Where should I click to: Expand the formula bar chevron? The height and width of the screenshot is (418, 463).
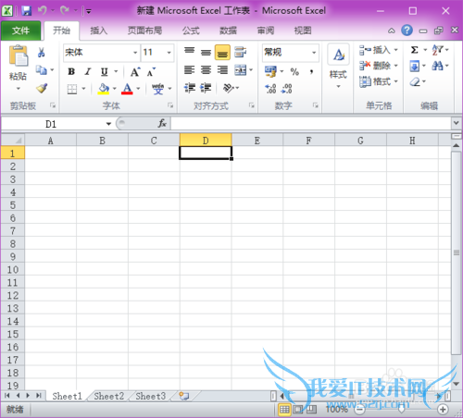pos(457,123)
